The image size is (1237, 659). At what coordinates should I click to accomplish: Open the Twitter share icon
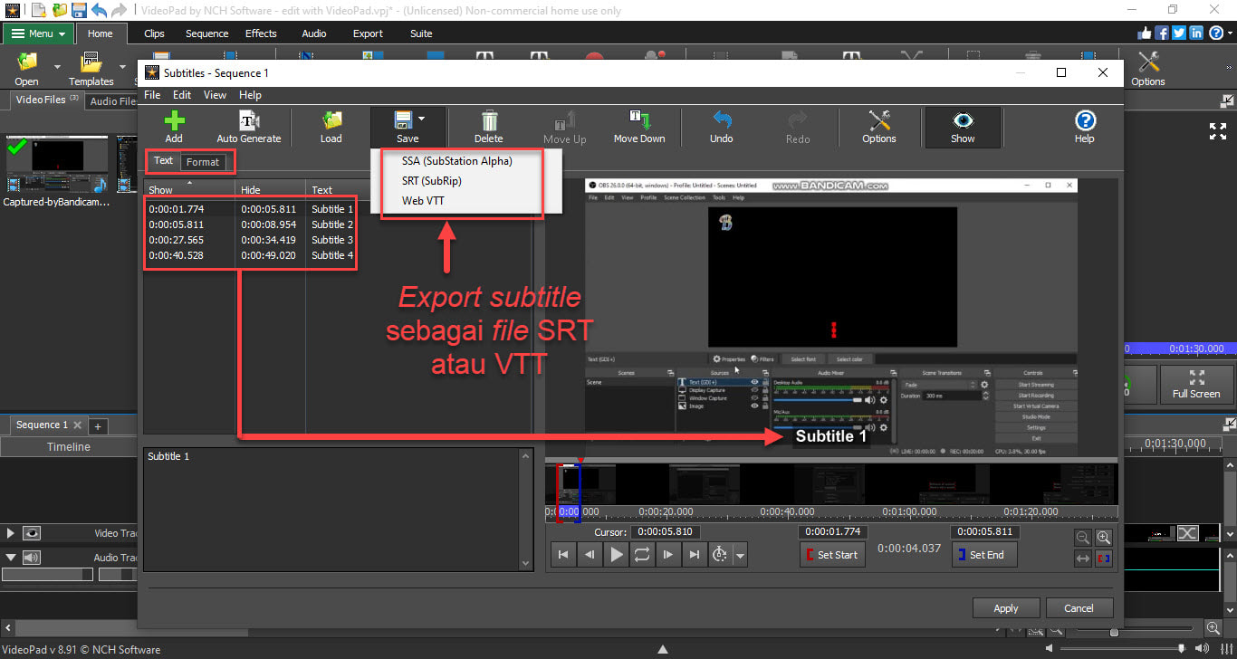[1179, 33]
